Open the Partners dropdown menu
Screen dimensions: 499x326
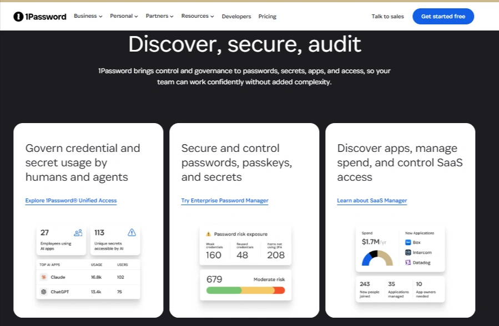click(159, 16)
